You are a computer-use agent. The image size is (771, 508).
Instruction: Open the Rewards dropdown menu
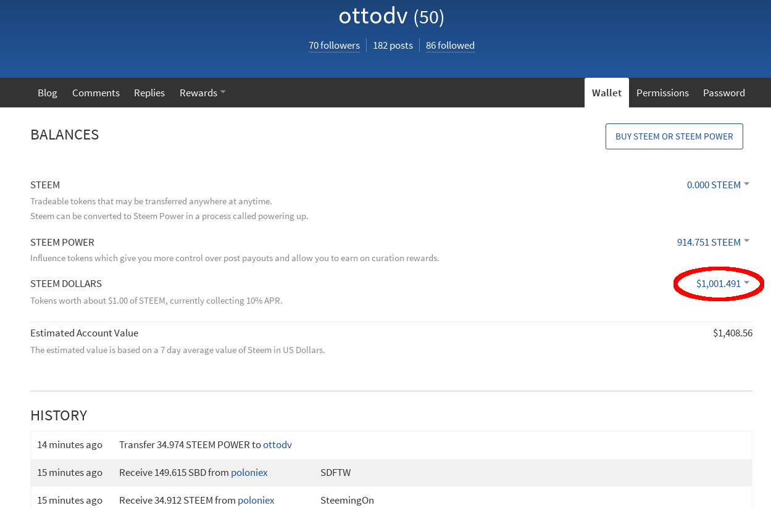(x=202, y=93)
